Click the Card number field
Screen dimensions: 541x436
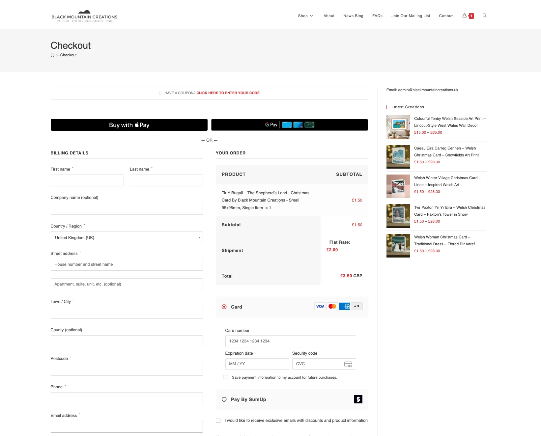[291, 341]
